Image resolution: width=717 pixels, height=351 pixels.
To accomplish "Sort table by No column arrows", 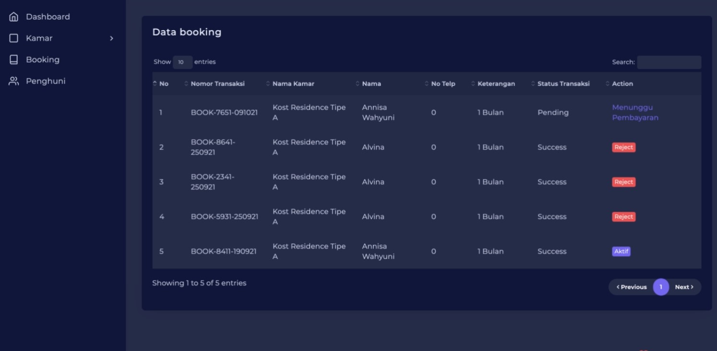I will tap(155, 84).
